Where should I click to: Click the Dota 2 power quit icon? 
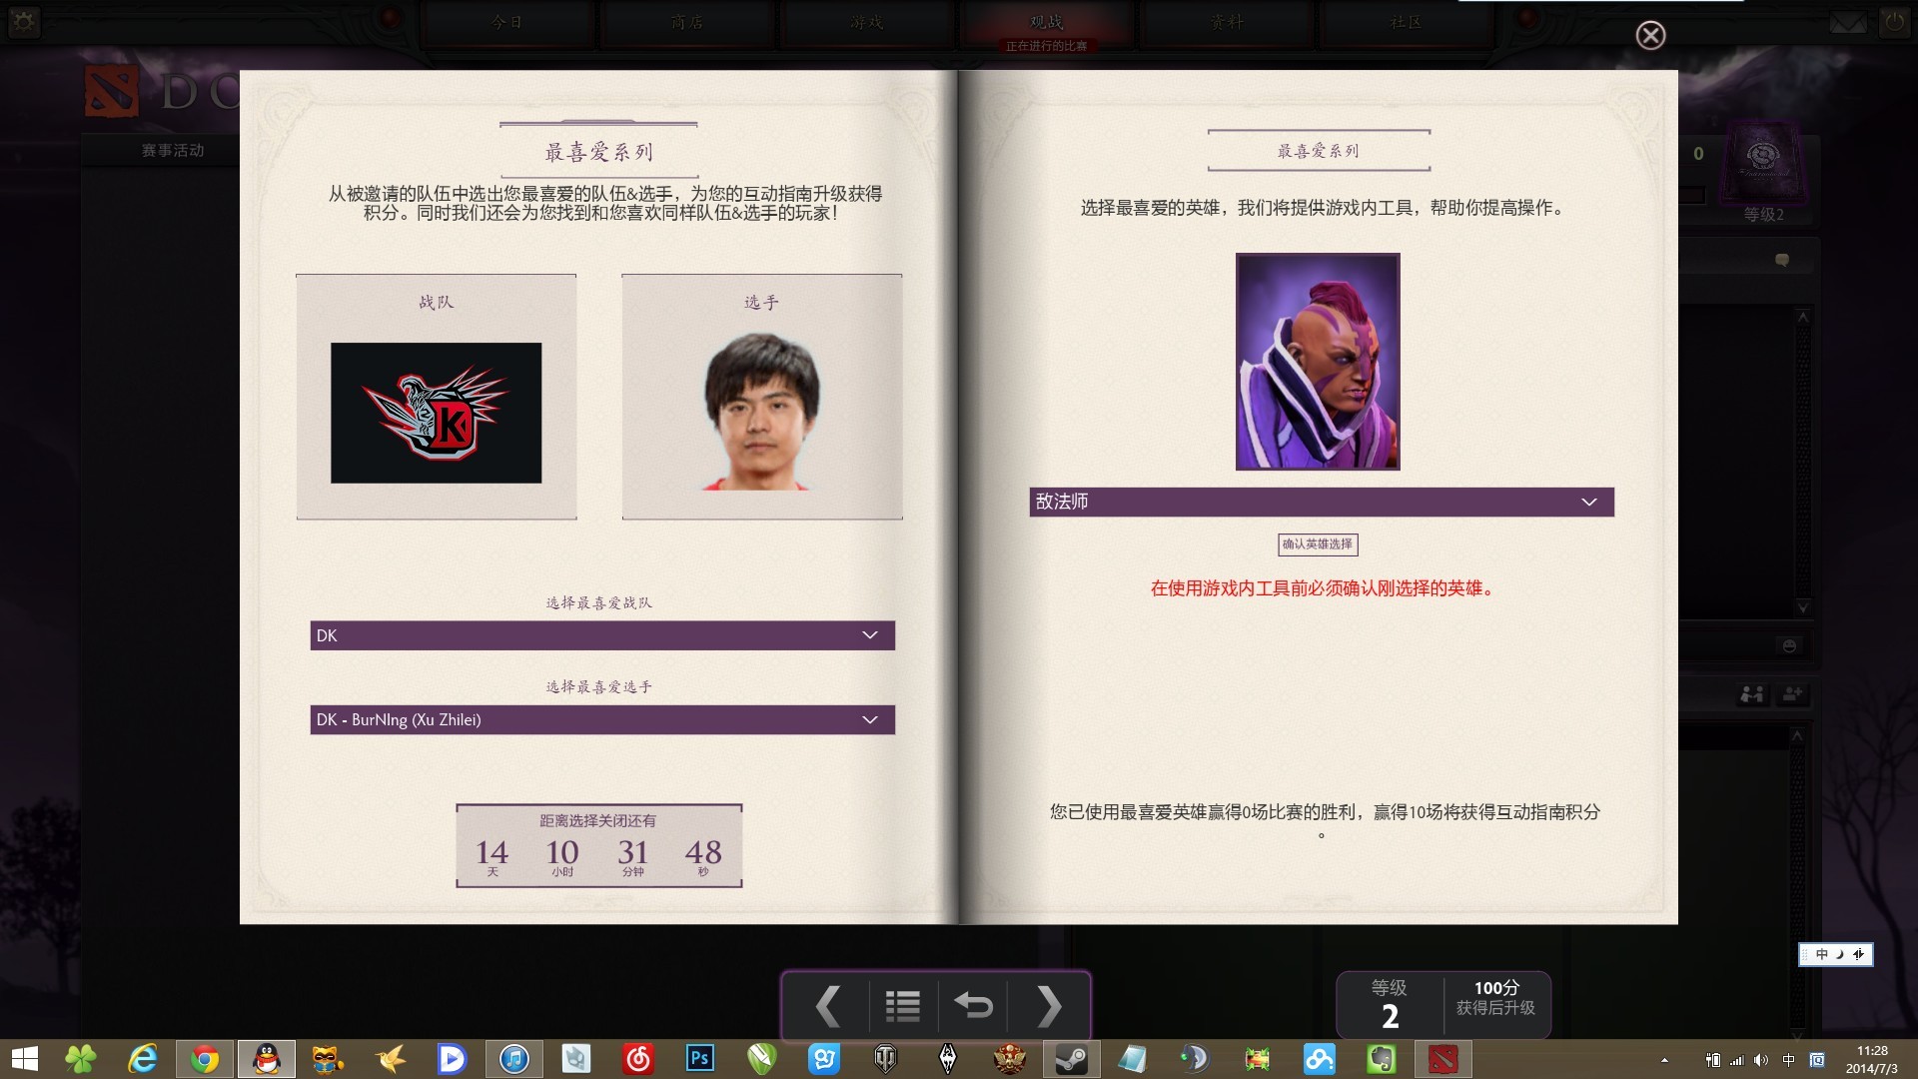[x=1894, y=22]
